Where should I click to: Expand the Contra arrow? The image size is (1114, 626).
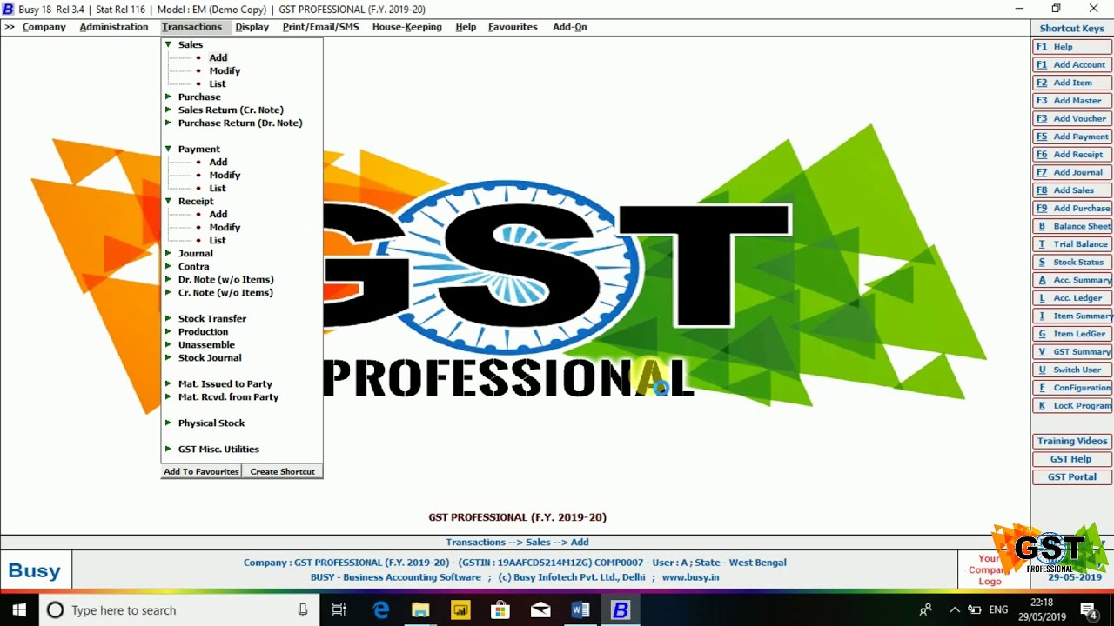click(168, 266)
